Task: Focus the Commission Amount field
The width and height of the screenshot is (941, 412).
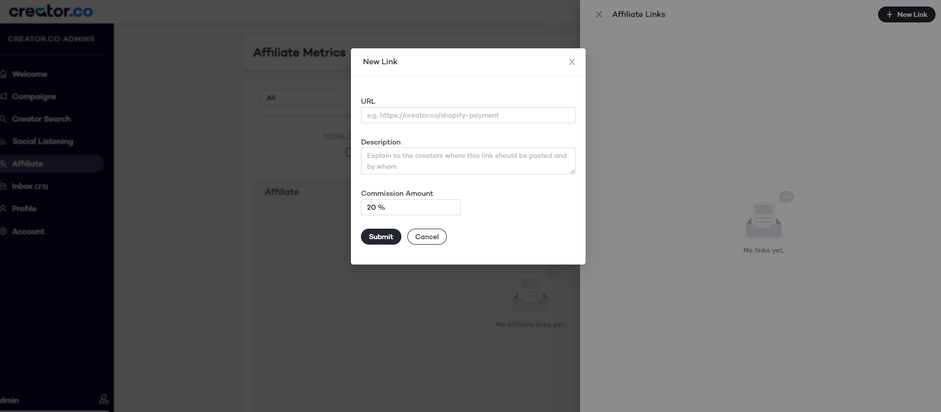Action: [x=411, y=207]
